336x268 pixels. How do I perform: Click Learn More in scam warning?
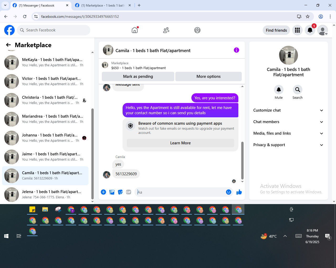(180, 143)
